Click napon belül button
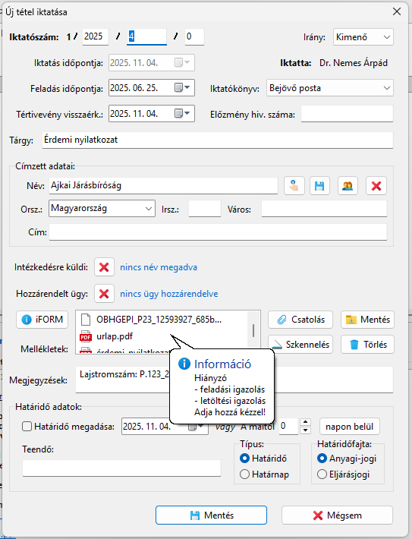This screenshot has width=412, height=539. click(350, 427)
